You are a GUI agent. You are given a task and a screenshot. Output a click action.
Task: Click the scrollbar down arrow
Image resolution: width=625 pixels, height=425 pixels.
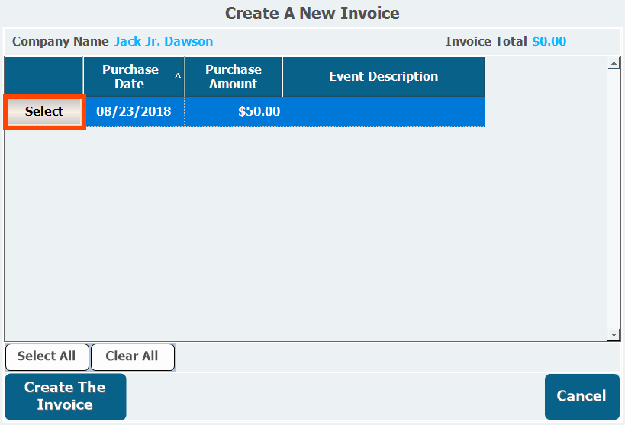coord(614,334)
